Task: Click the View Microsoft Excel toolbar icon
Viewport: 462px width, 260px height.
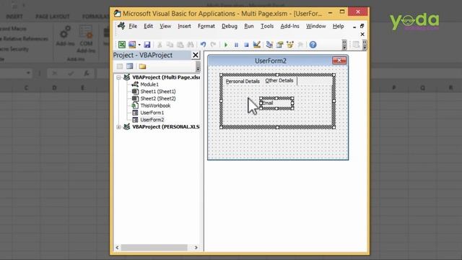Action: pyautogui.click(x=122, y=45)
